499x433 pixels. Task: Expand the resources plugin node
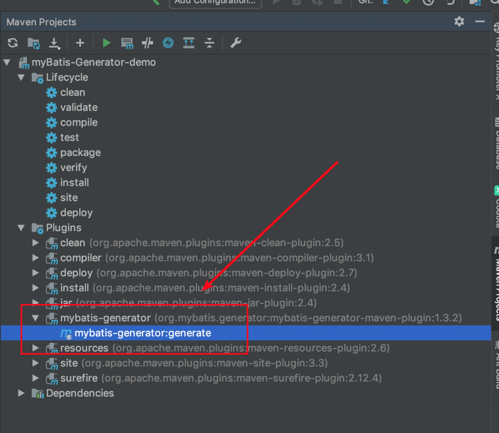coord(35,348)
